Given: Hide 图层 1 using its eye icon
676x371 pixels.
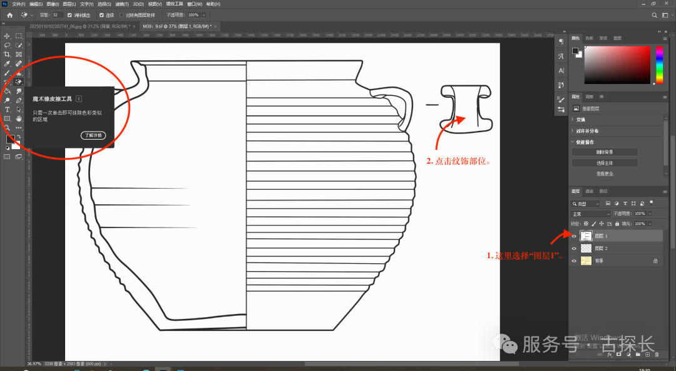Looking at the screenshot, I should 574,236.
